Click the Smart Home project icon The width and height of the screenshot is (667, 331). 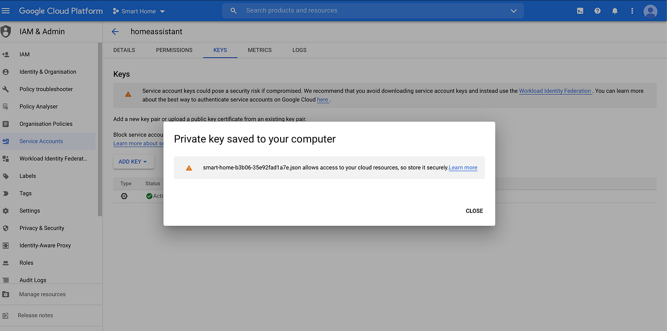116,11
